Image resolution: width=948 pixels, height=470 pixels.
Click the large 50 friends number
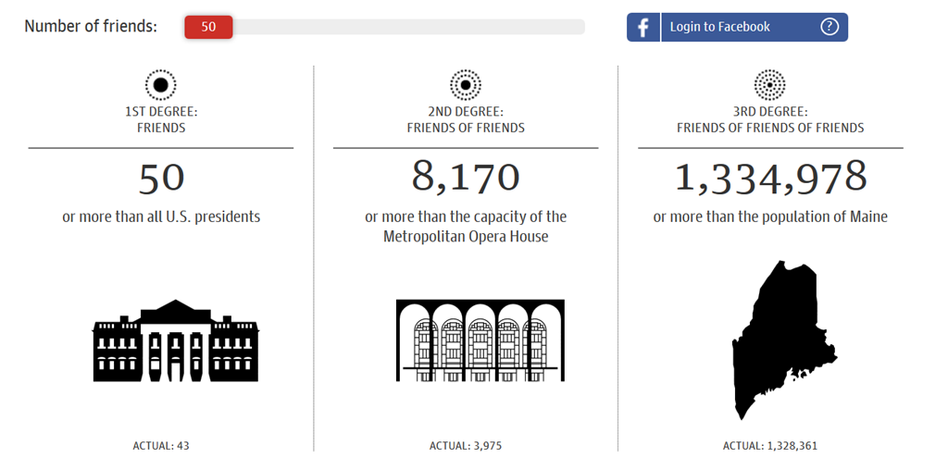tap(161, 179)
